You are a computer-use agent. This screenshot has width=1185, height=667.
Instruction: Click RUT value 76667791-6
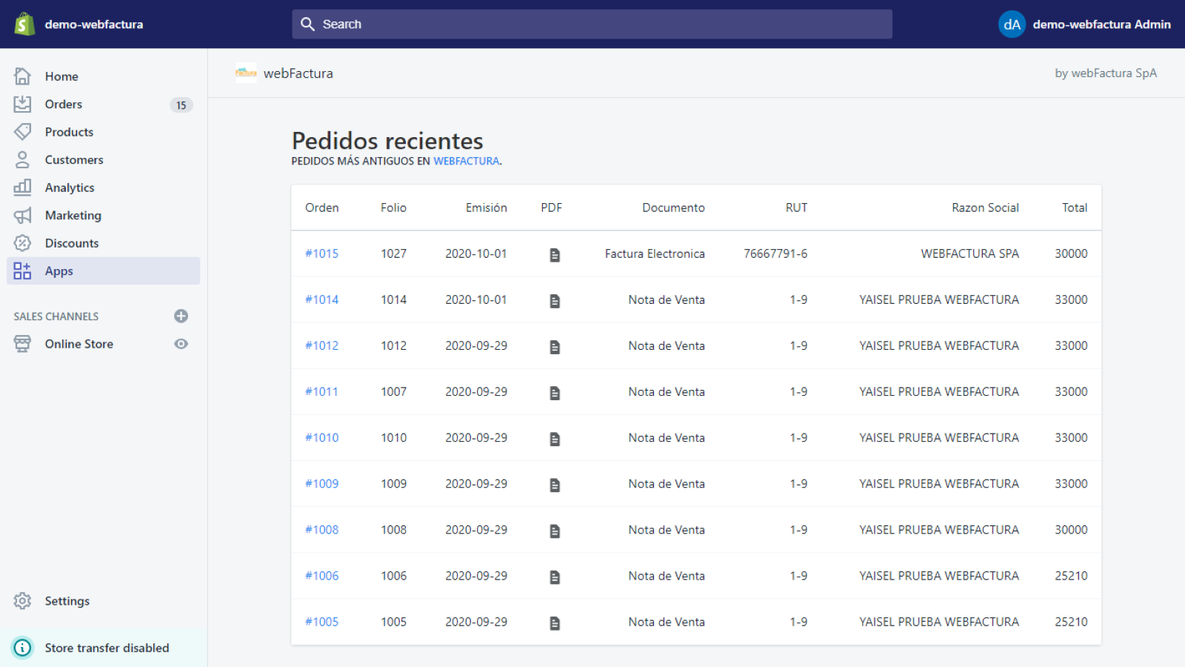pyautogui.click(x=775, y=253)
